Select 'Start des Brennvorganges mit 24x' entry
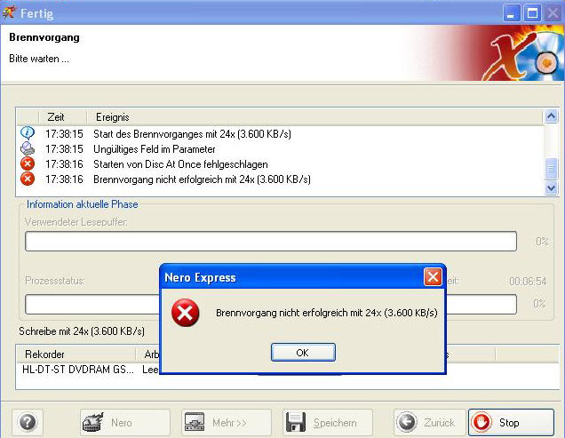 point(192,134)
